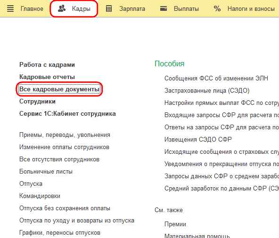Open Приемы, переводы, увольнения
279x238 pixels.
tap(65, 135)
